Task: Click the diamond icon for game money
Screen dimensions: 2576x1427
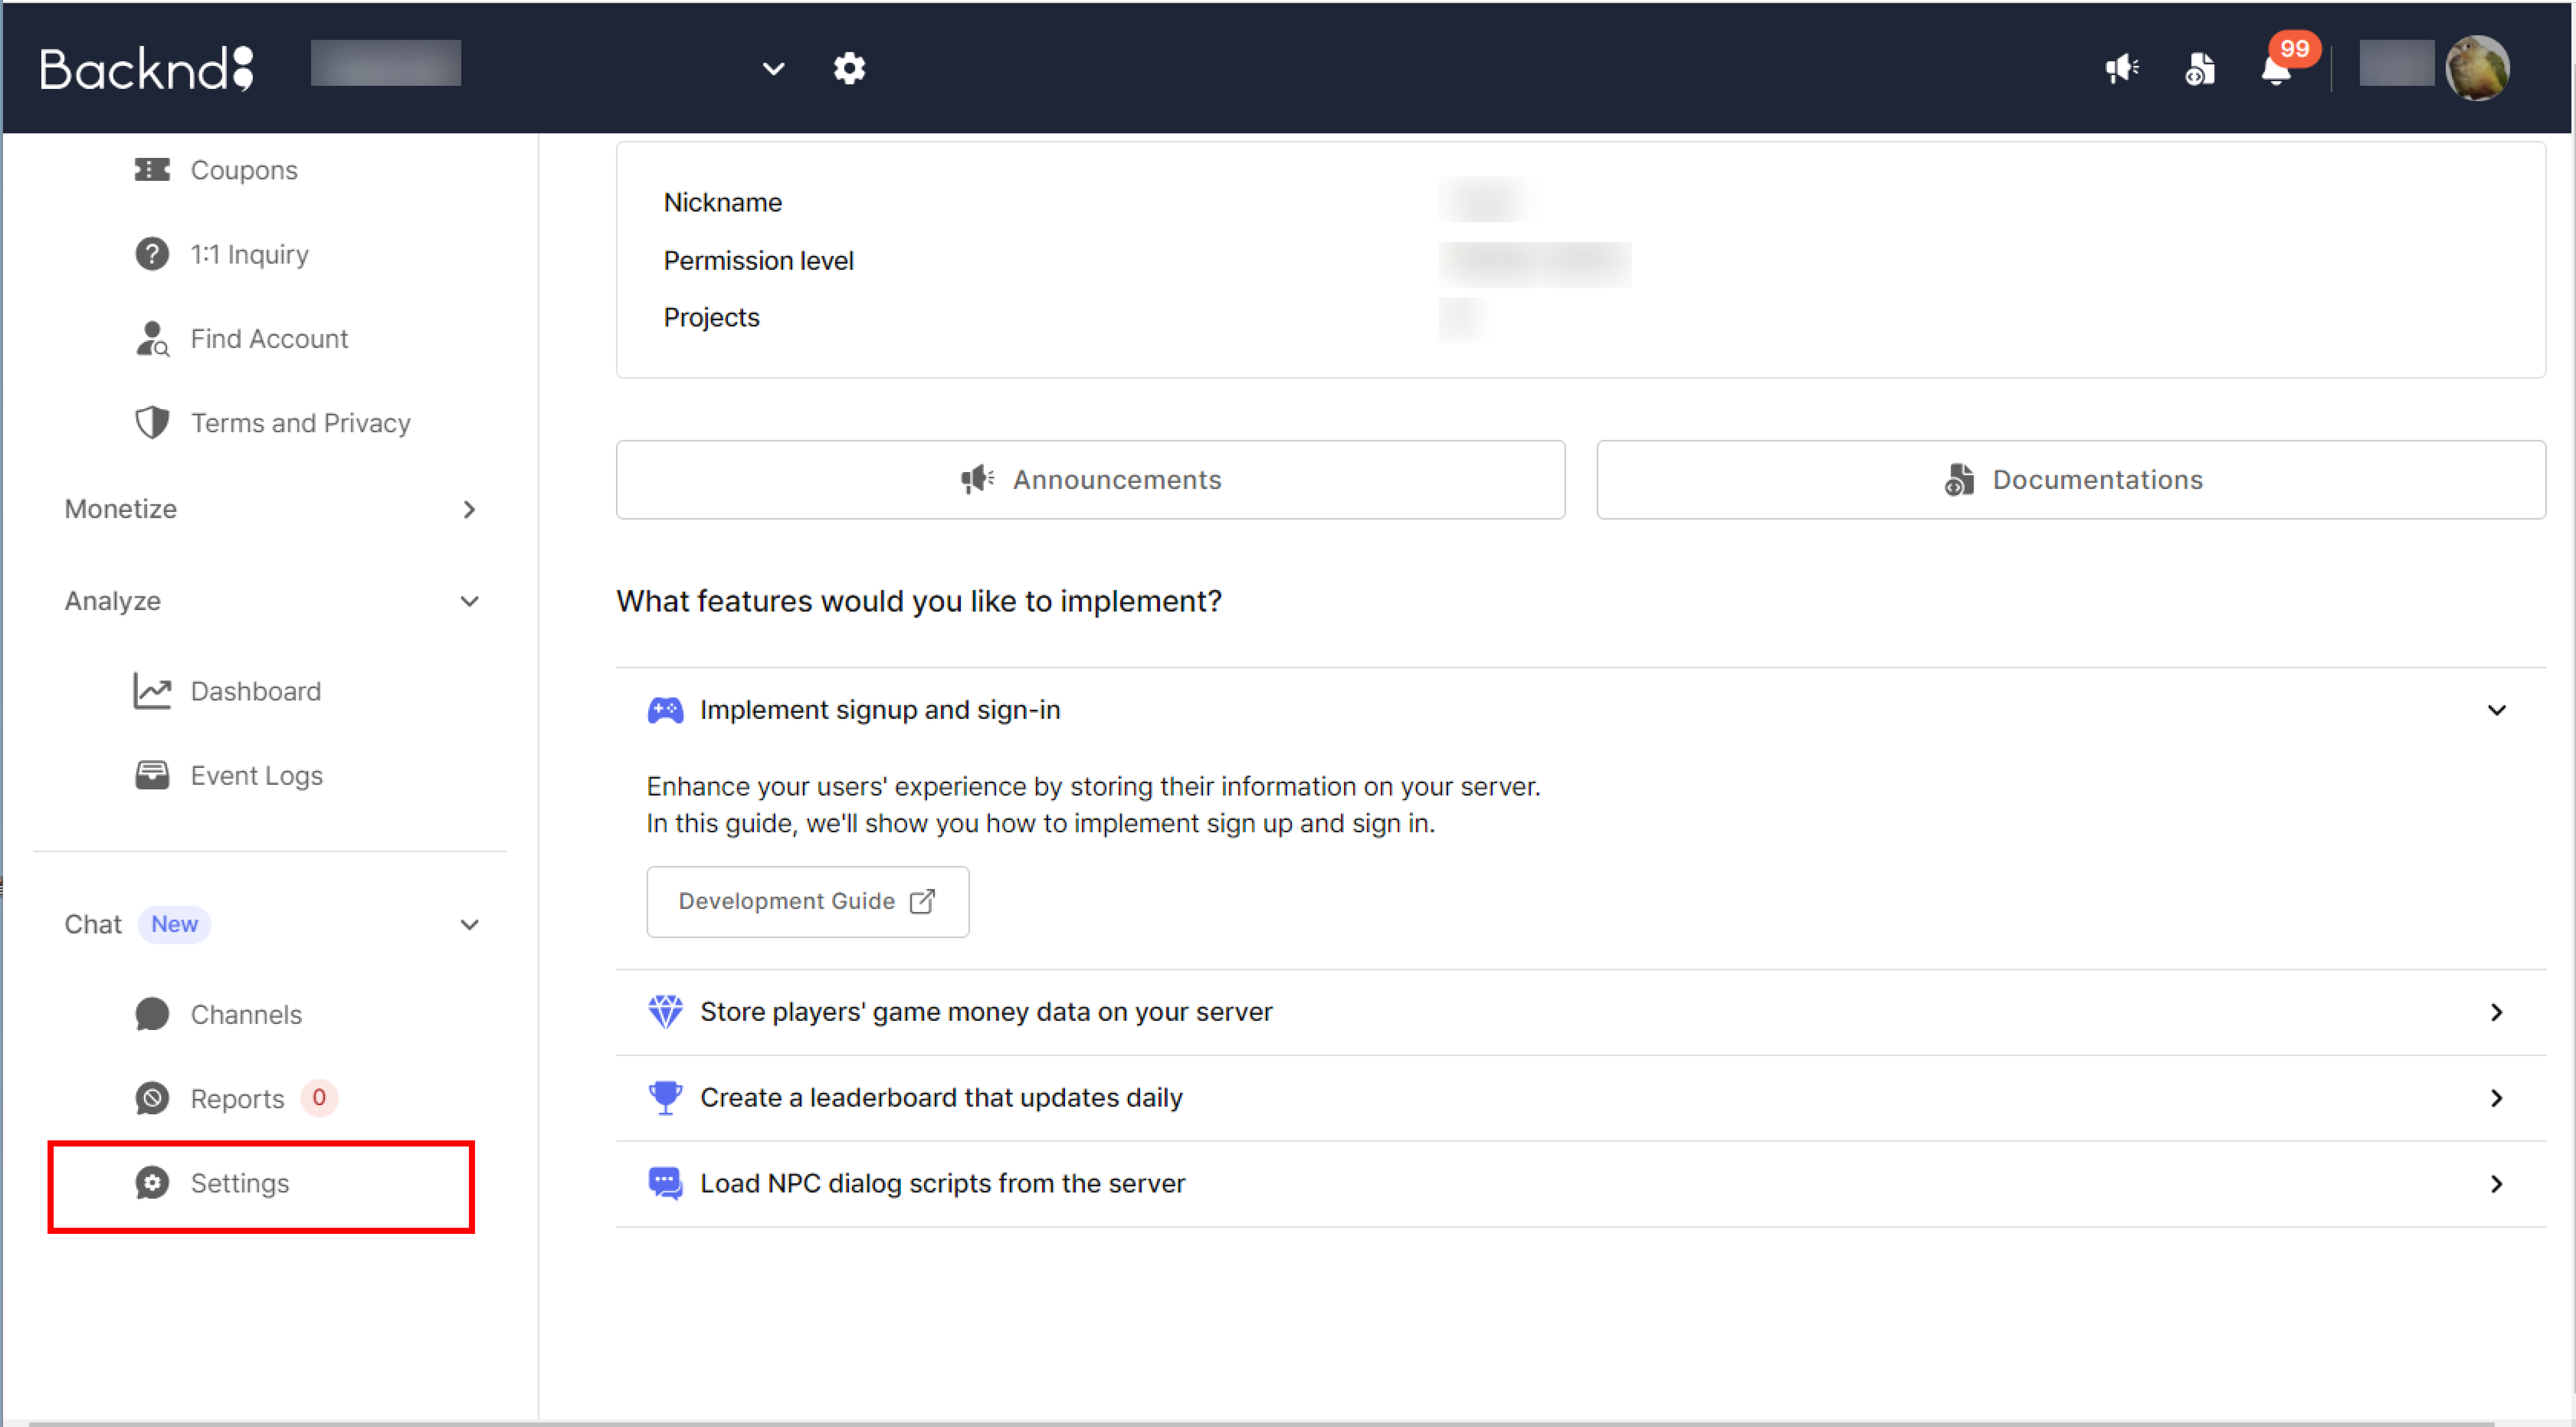Action: pos(665,1011)
